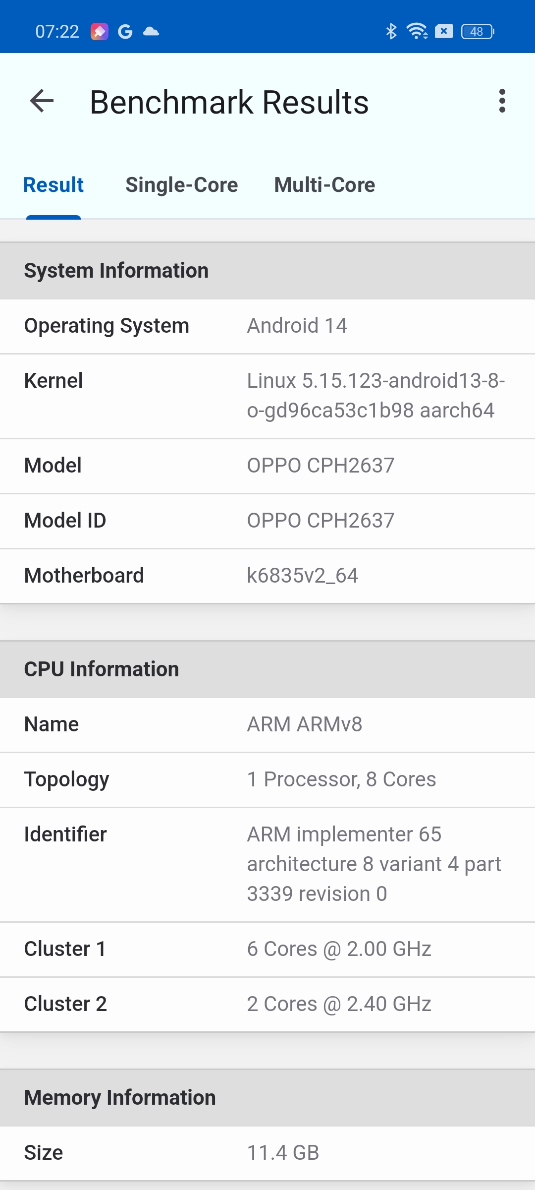Tap the 11.4 GB memory value
Image resolution: width=535 pixels, height=1190 pixels.
pyautogui.click(x=283, y=1153)
